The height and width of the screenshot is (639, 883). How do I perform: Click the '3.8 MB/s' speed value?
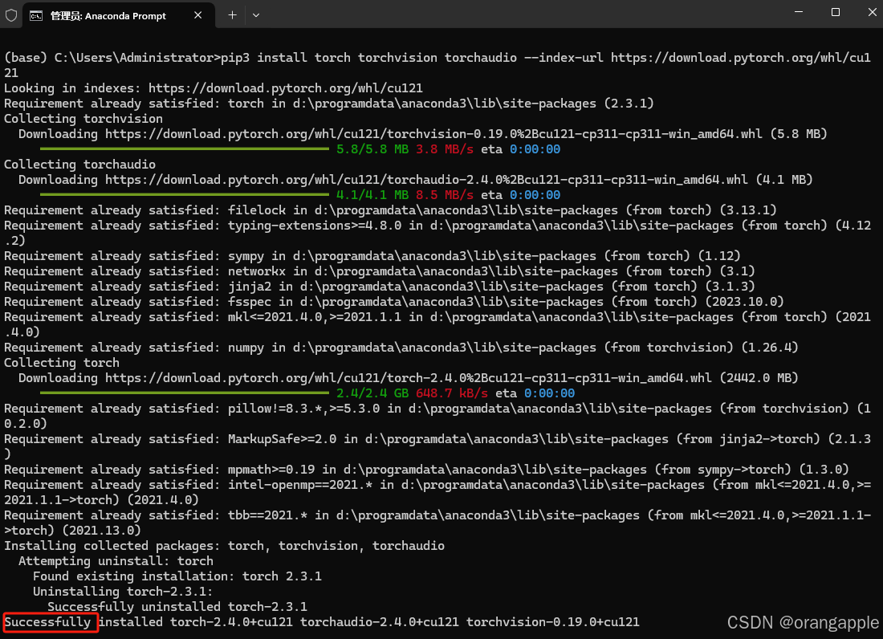(445, 149)
